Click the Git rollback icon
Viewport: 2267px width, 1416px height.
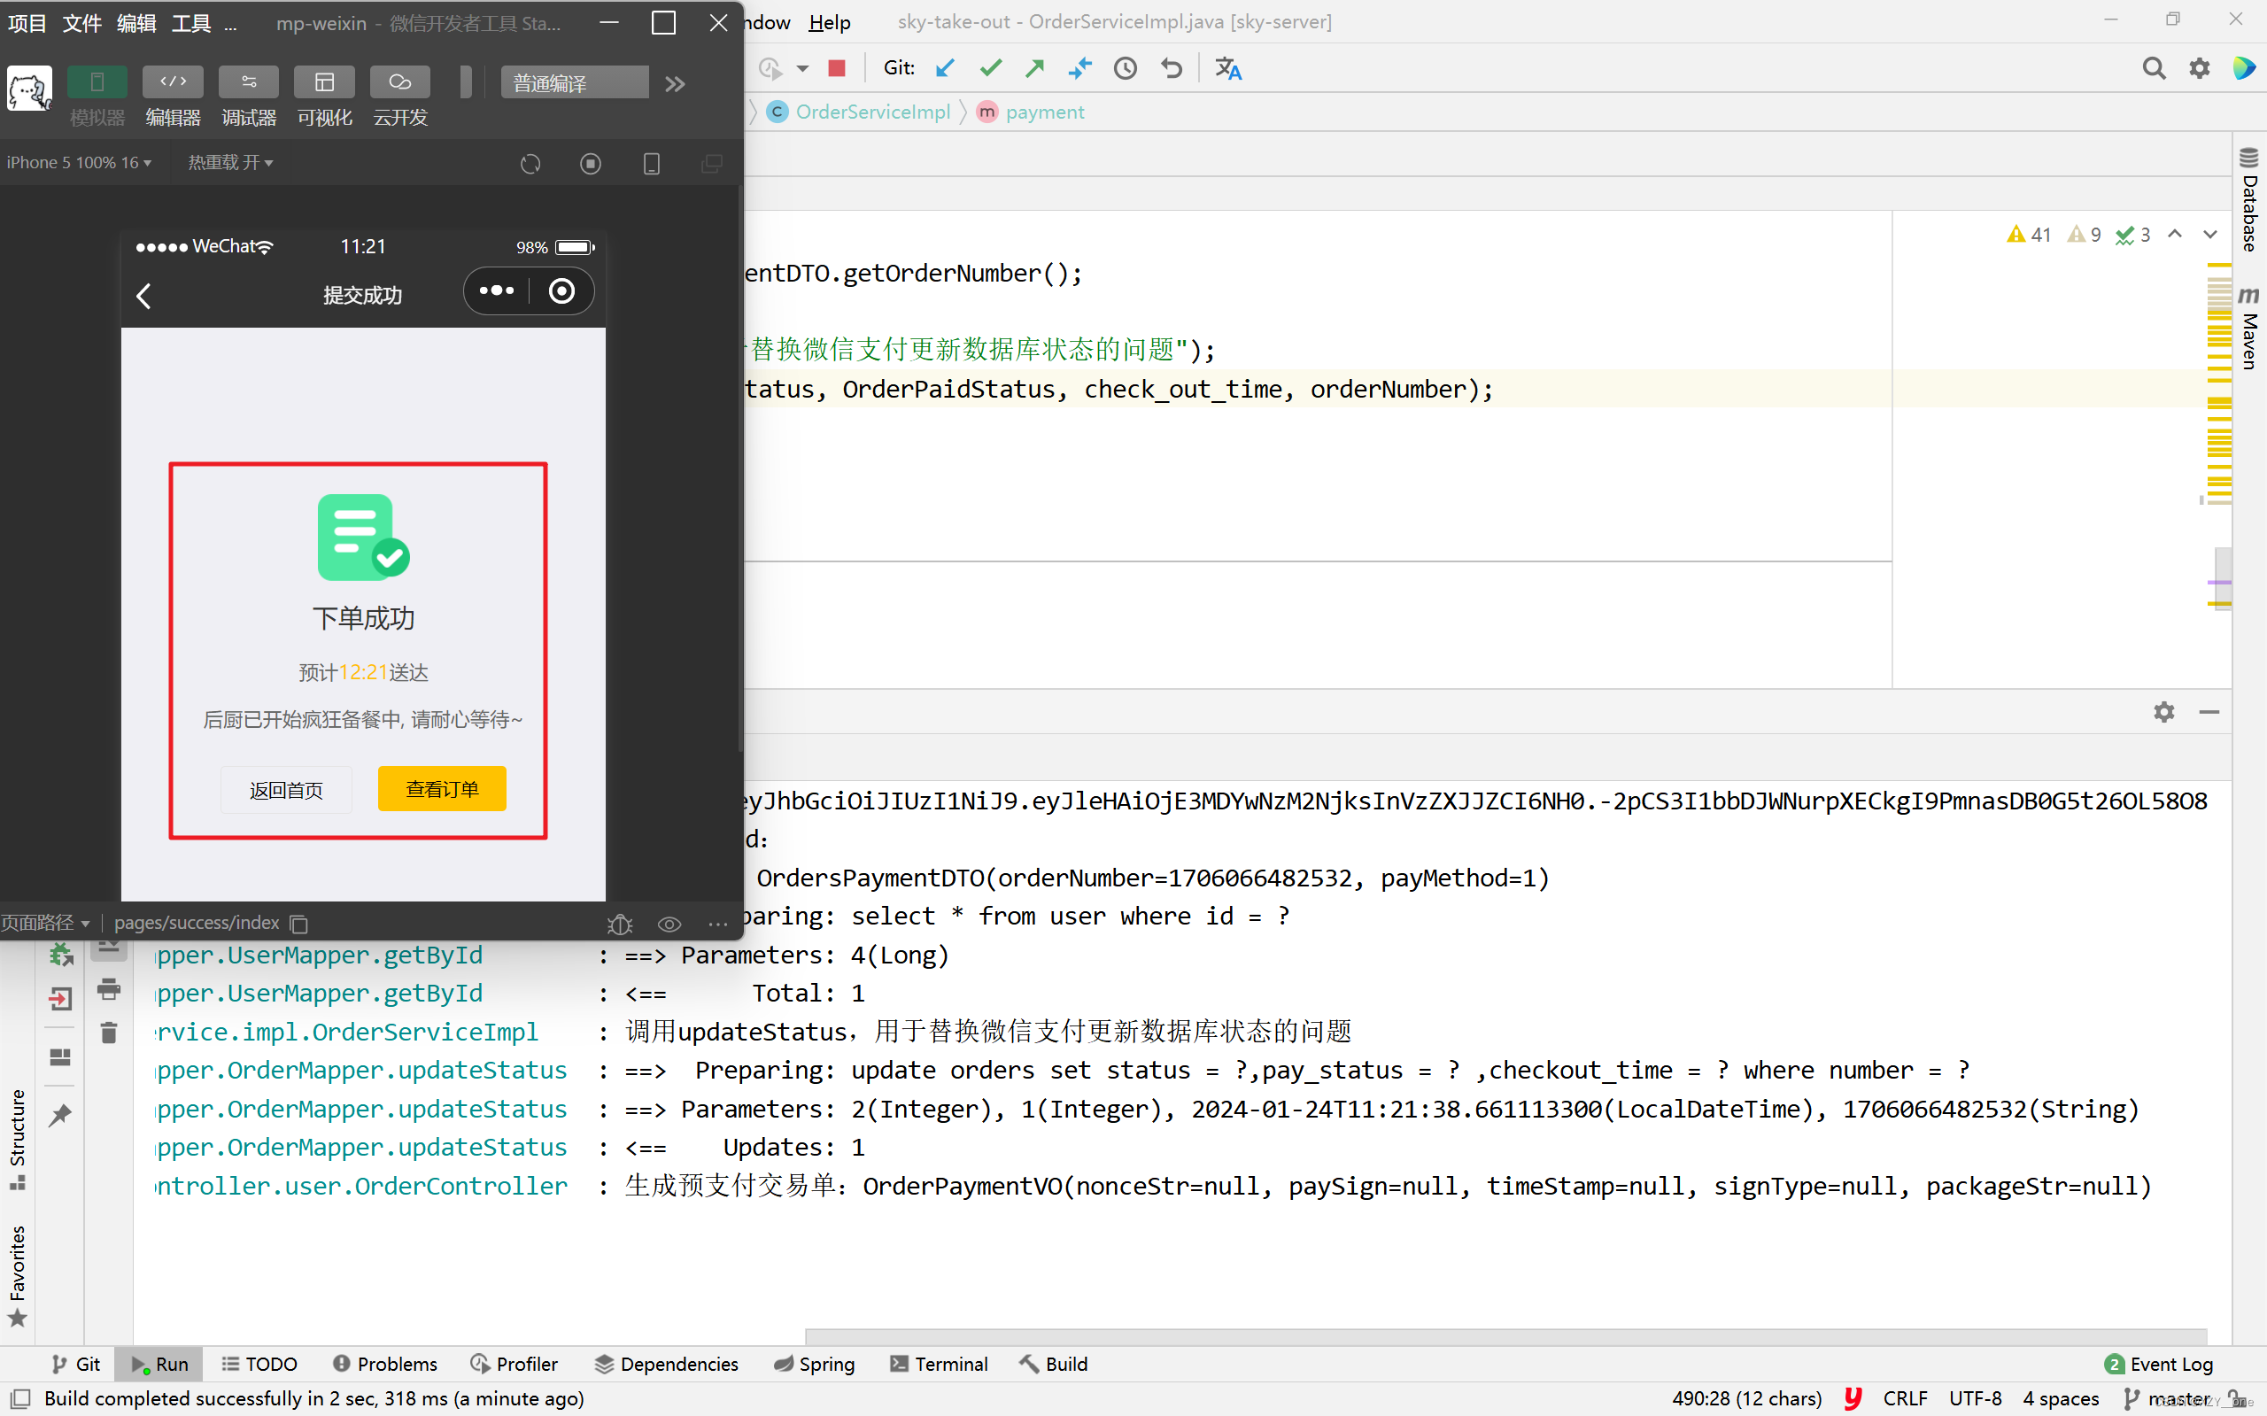[x=1171, y=68]
